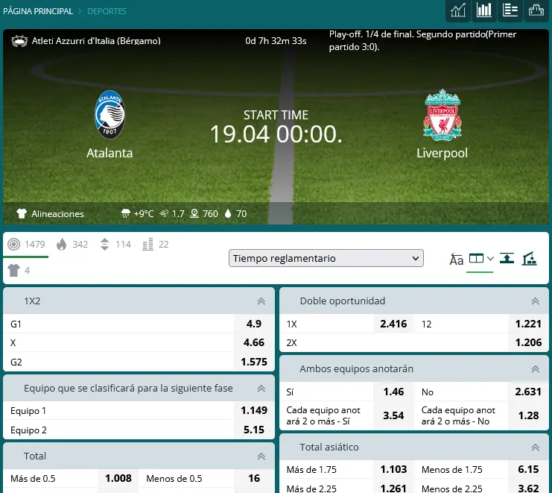Open the podium standings icon
Image resolution: width=552 pixels, height=493 pixels.
click(x=536, y=10)
